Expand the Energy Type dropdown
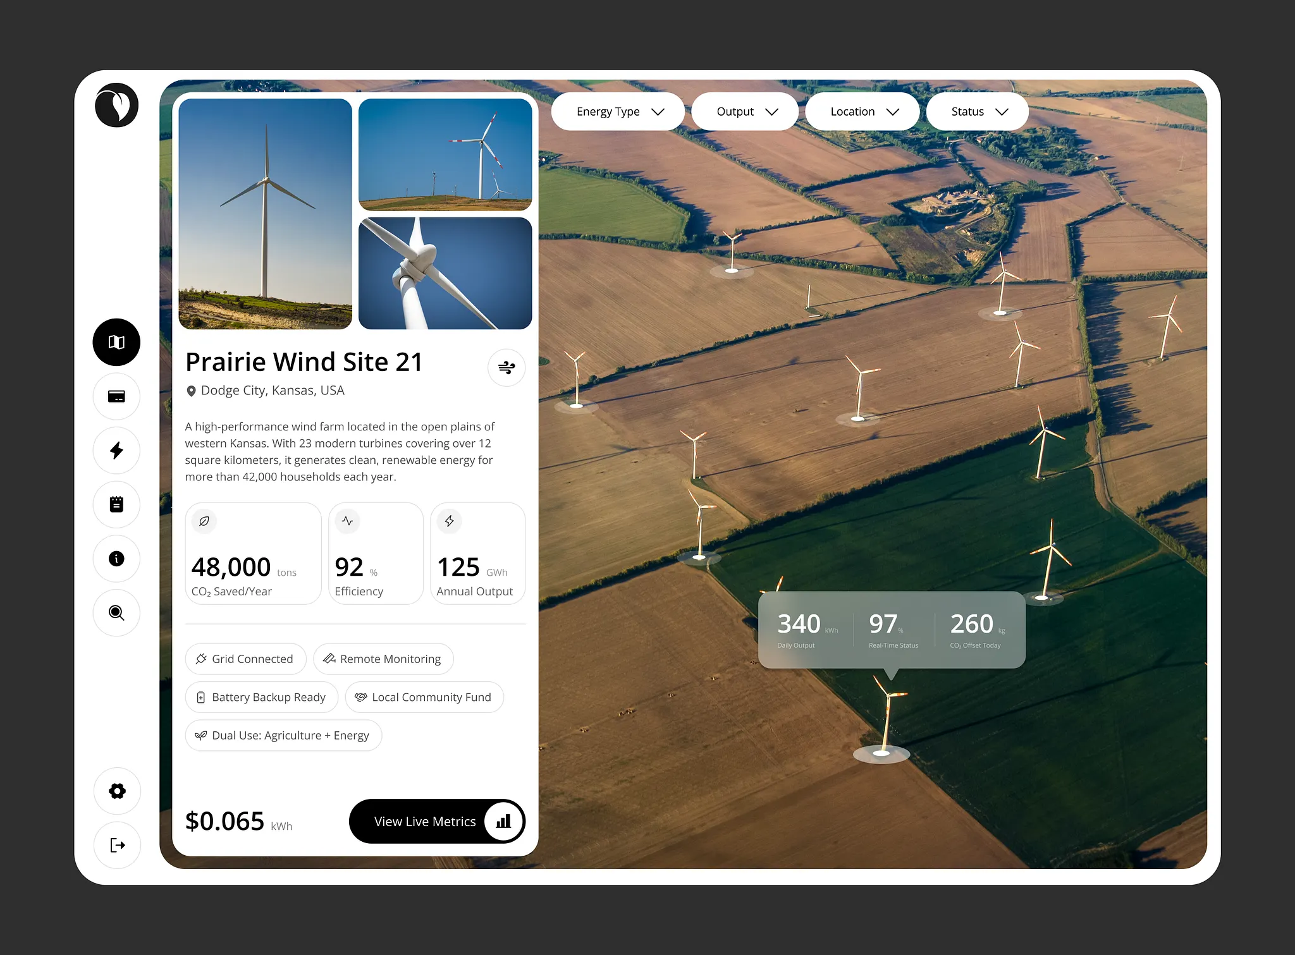Viewport: 1295px width, 955px height. 618,112
